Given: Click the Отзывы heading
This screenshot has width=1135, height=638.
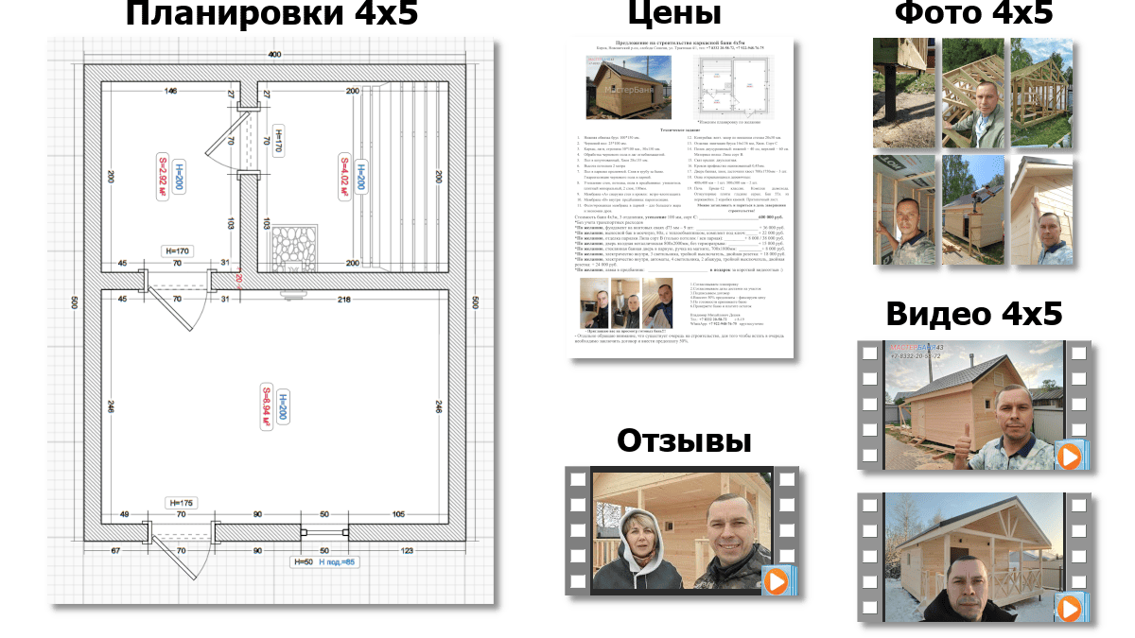Looking at the screenshot, I should pyautogui.click(x=684, y=440).
